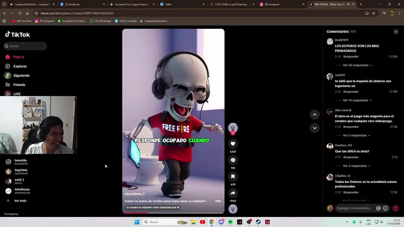Focus the TikTok Buscar search box
Screen dimensions: 404x227
[x=25, y=46]
